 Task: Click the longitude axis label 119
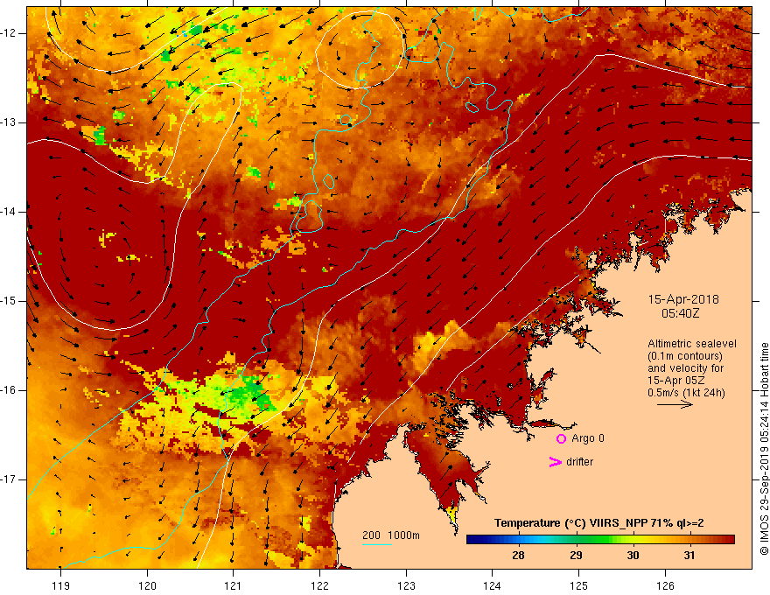click(x=61, y=585)
